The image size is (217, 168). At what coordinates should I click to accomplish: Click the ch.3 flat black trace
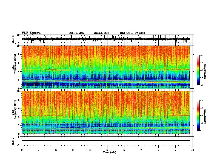click(105, 141)
